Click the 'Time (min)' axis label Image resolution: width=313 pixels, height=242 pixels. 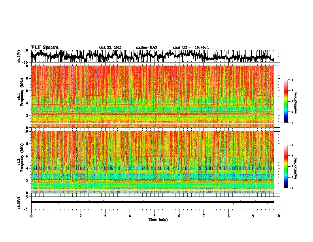pyautogui.click(x=158, y=219)
